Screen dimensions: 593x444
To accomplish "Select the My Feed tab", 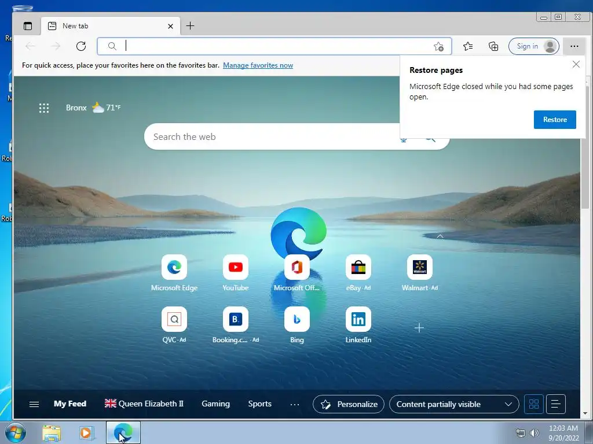I will pos(70,404).
